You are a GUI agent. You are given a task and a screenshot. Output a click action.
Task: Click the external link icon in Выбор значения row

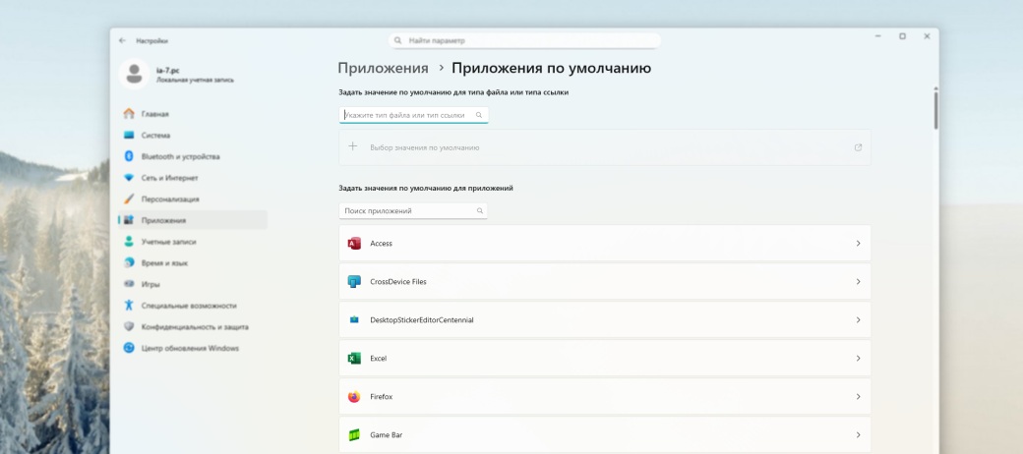(858, 147)
